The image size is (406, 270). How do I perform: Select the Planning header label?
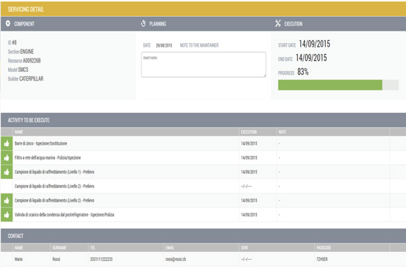(x=157, y=24)
